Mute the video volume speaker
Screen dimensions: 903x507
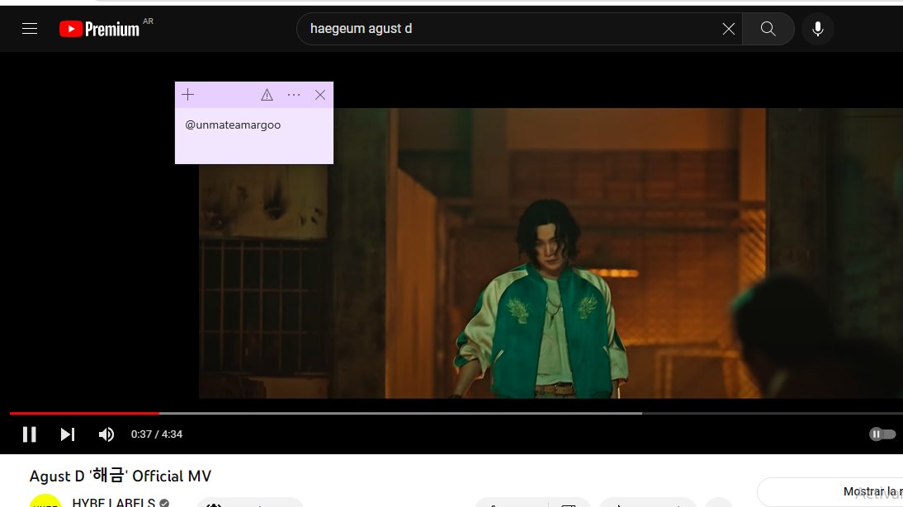(106, 434)
